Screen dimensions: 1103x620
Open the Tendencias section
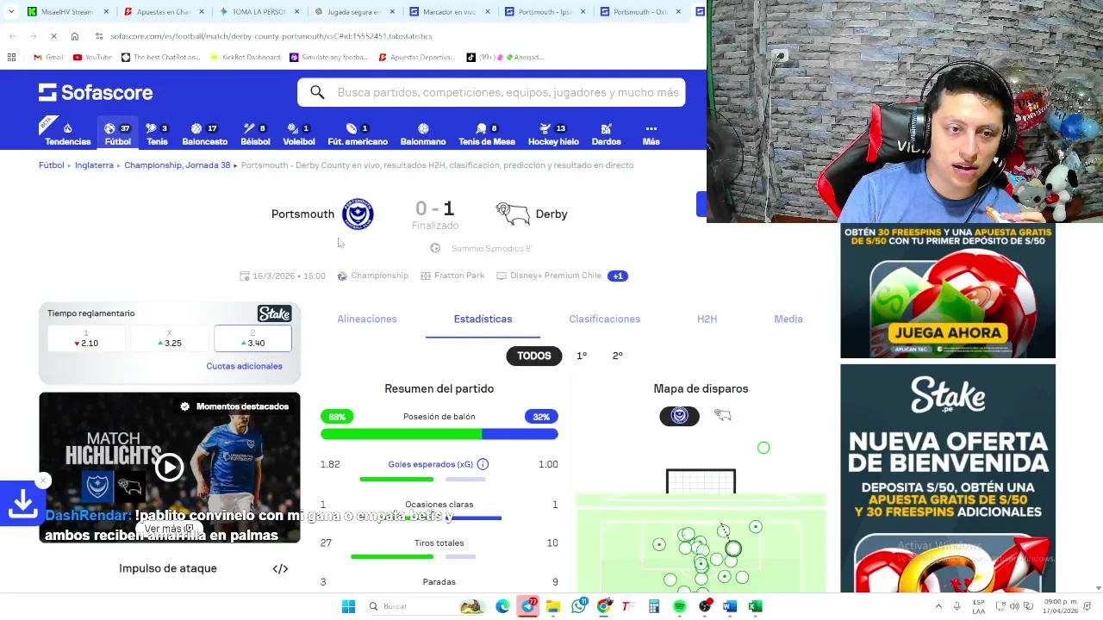click(x=67, y=134)
